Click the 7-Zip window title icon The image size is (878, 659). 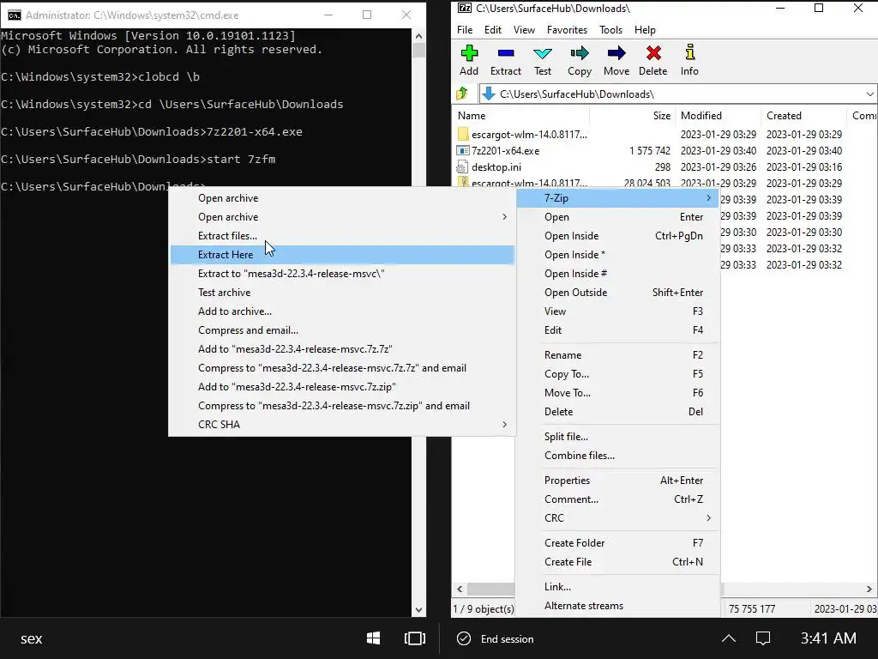pos(464,8)
